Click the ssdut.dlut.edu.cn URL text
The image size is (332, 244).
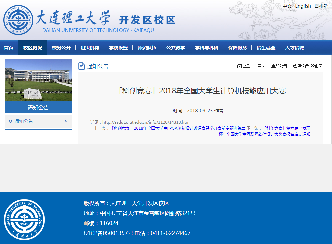(x=146, y=122)
